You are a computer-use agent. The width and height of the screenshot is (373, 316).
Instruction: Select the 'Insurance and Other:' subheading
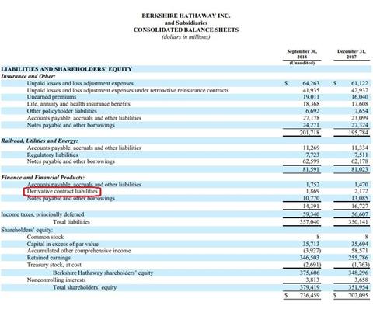(28, 76)
